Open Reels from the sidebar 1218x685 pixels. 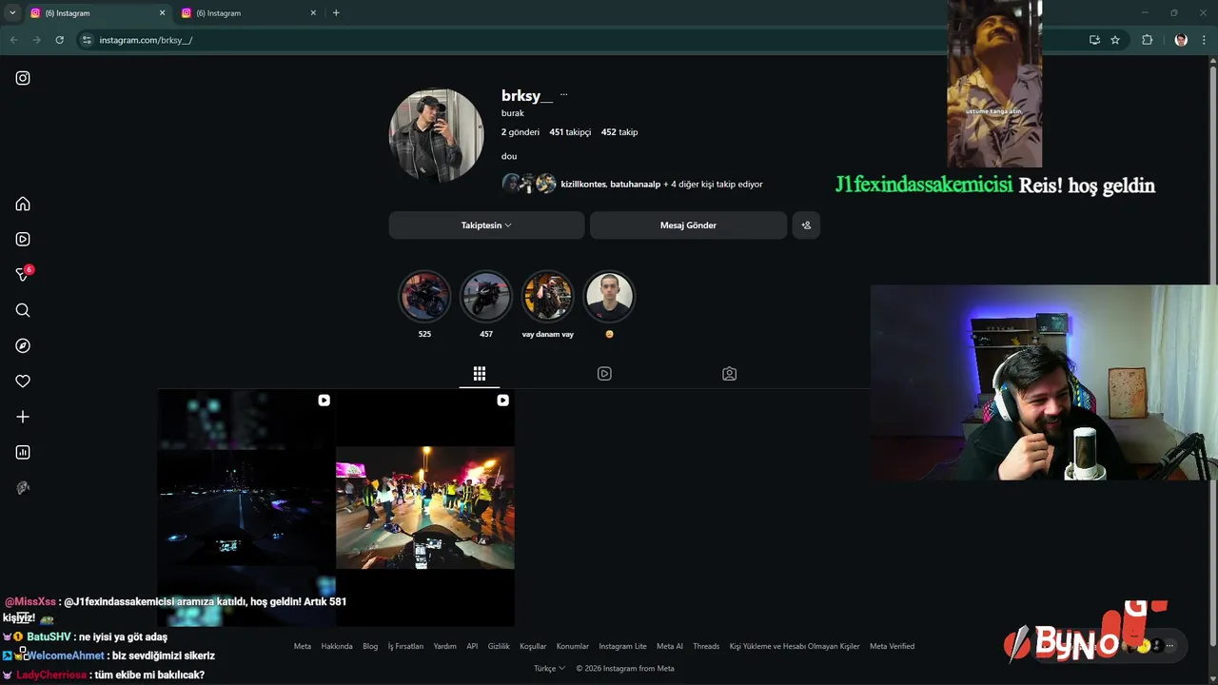(x=23, y=240)
